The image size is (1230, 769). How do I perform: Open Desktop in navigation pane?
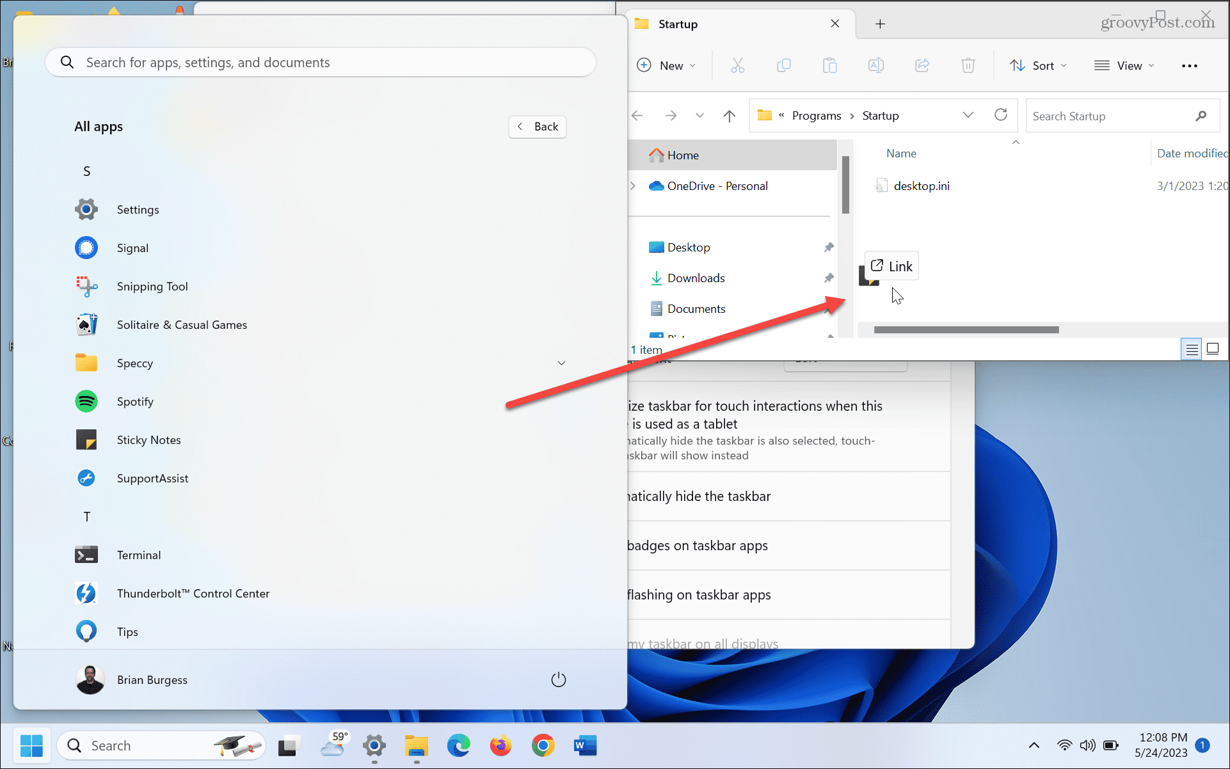pos(689,248)
